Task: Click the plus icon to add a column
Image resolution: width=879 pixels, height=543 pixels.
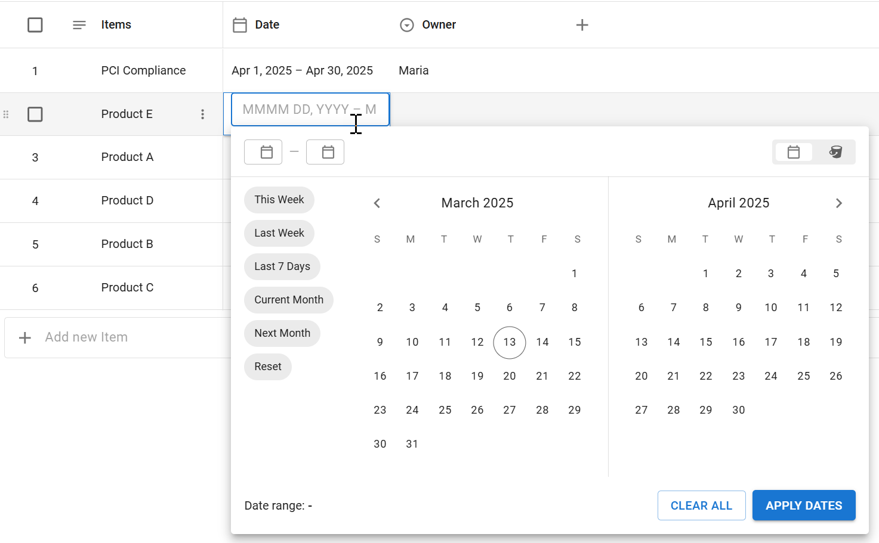Action: (x=582, y=24)
